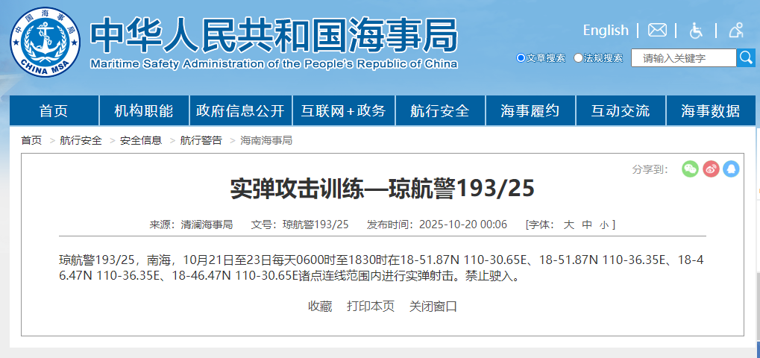
Task: Click the elderly care mode icon
Action: coord(735,30)
